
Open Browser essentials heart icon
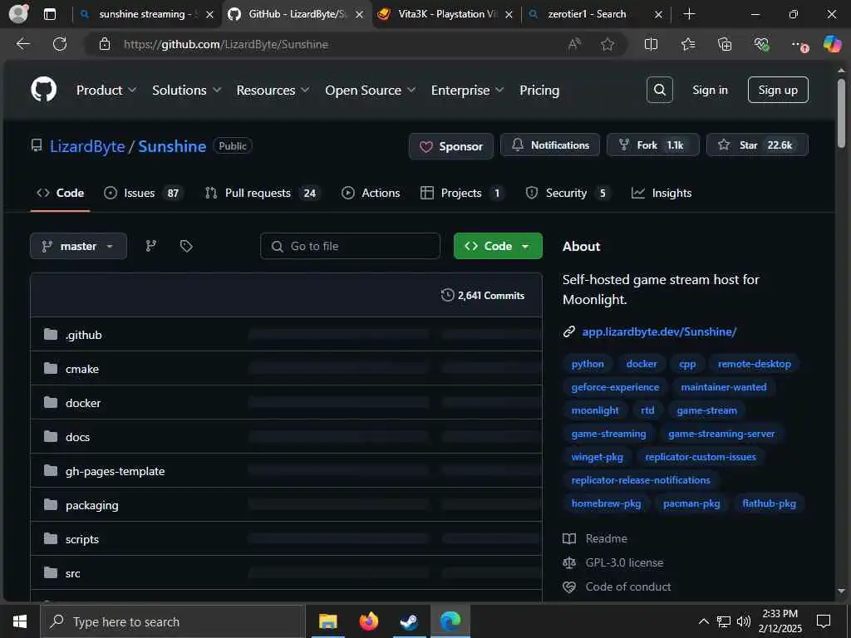pos(761,44)
